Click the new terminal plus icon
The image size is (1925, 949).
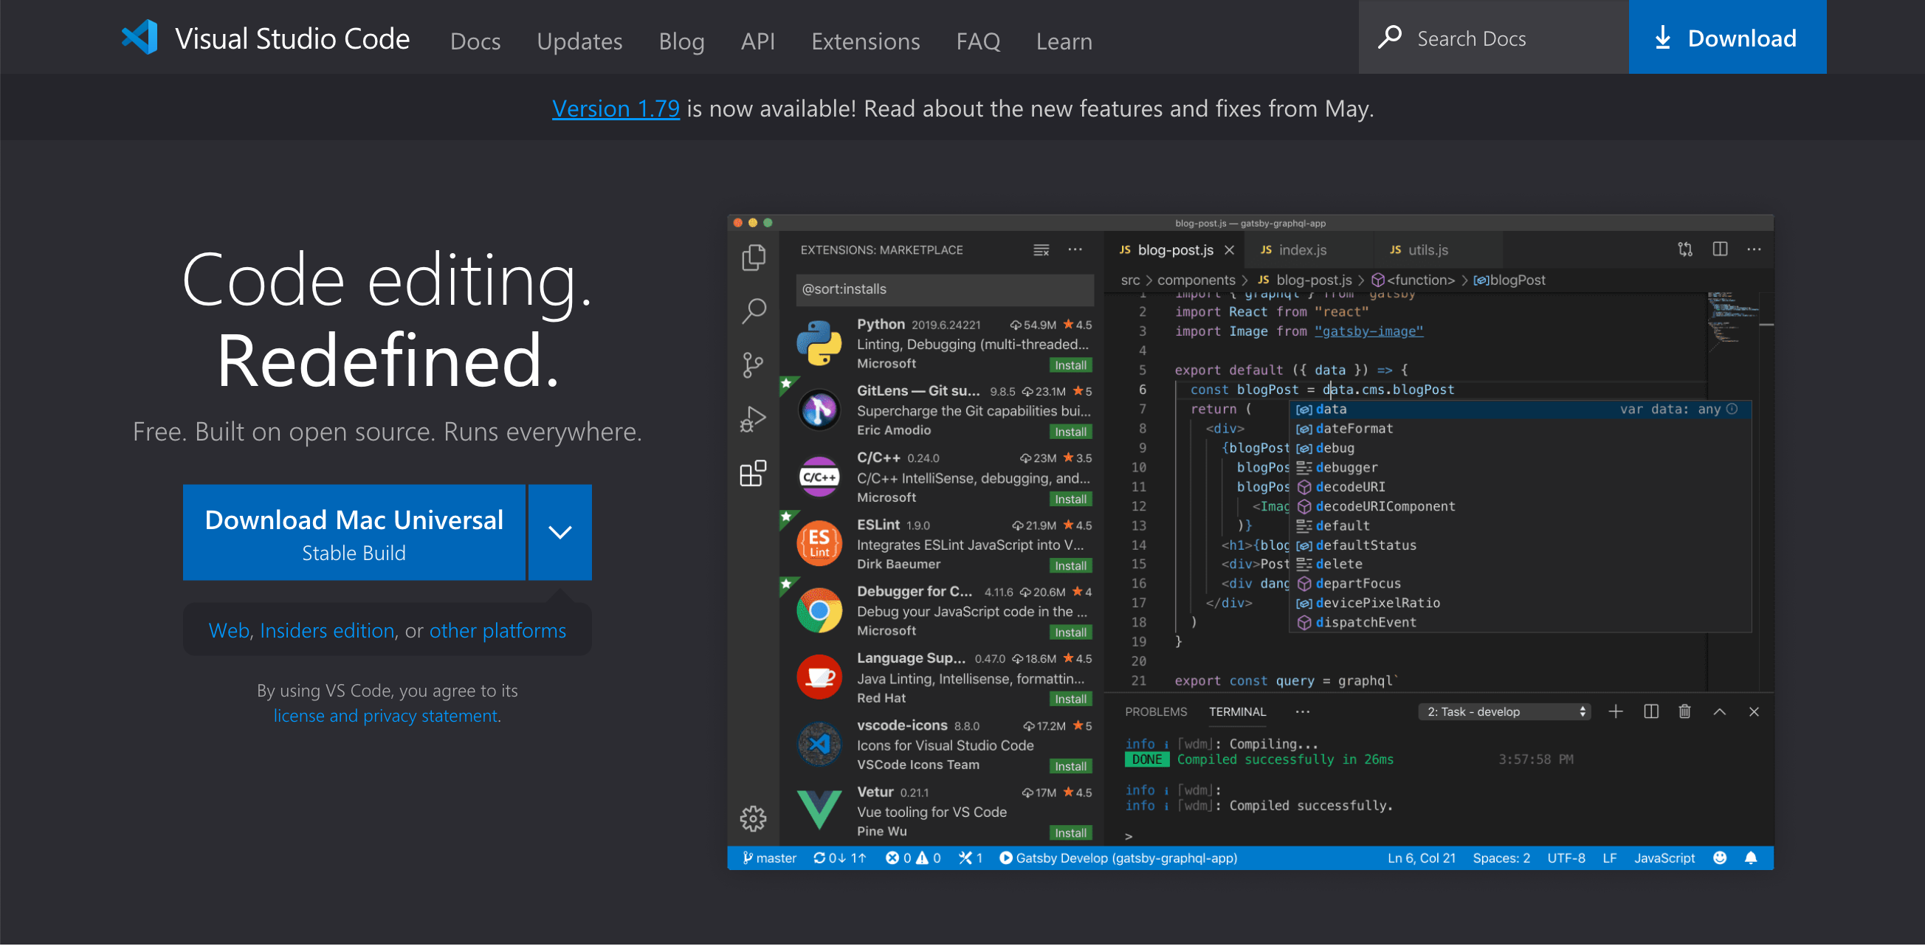click(1616, 712)
